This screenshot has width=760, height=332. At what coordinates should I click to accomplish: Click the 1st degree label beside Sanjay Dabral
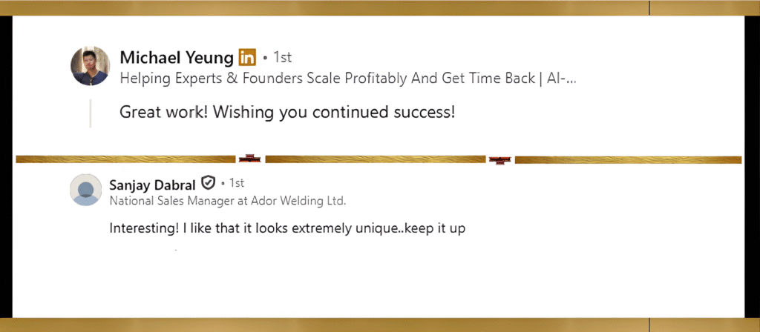click(x=233, y=182)
